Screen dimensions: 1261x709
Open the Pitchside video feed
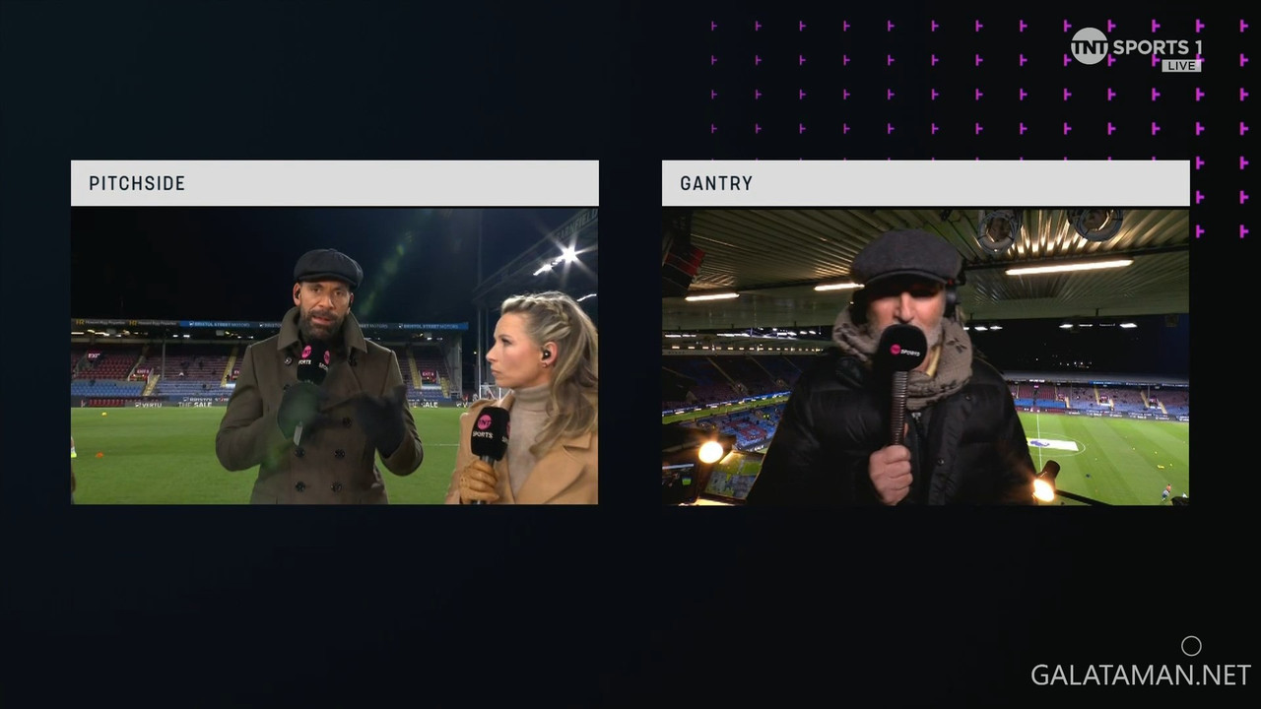coord(335,355)
